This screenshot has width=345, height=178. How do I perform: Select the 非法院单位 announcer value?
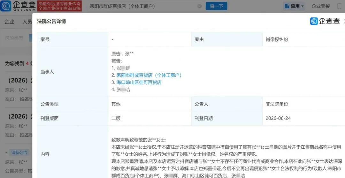tap(277, 104)
